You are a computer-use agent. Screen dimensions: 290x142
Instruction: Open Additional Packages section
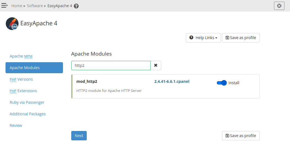(28, 114)
